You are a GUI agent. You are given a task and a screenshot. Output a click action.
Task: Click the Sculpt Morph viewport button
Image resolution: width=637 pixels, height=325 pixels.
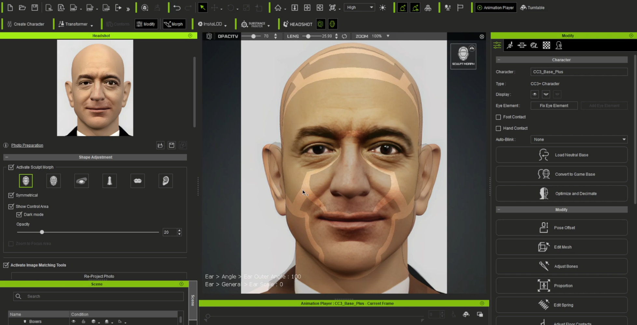click(463, 56)
